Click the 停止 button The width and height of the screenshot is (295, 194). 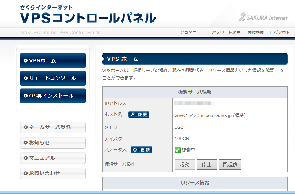pyautogui.click(x=207, y=165)
